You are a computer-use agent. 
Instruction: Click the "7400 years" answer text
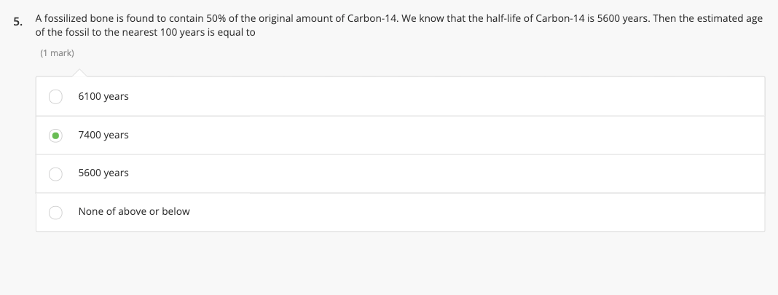pyautogui.click(x=103, y=135)
